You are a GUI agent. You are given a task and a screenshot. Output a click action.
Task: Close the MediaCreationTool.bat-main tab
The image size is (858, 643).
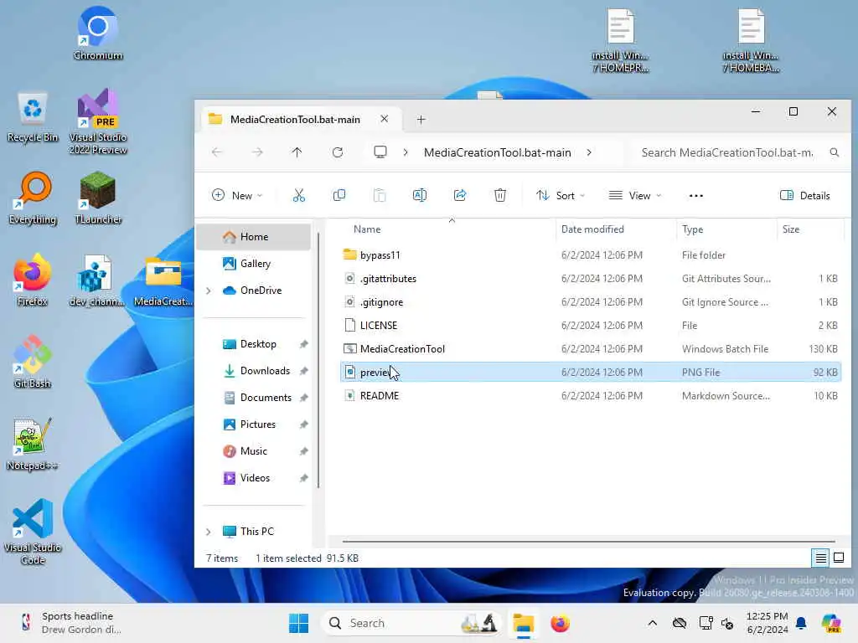pos(384,119)
